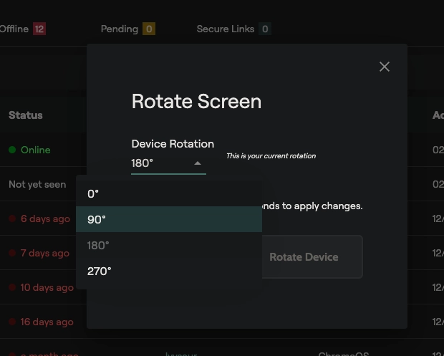Choose 90° from the rotation list
This screenshot has height=356, width=444.
[x=97, y=219]
